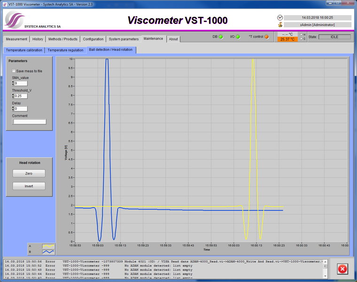Click the SMA_value input field
This screenshot has height=282, width=357.
21,83
